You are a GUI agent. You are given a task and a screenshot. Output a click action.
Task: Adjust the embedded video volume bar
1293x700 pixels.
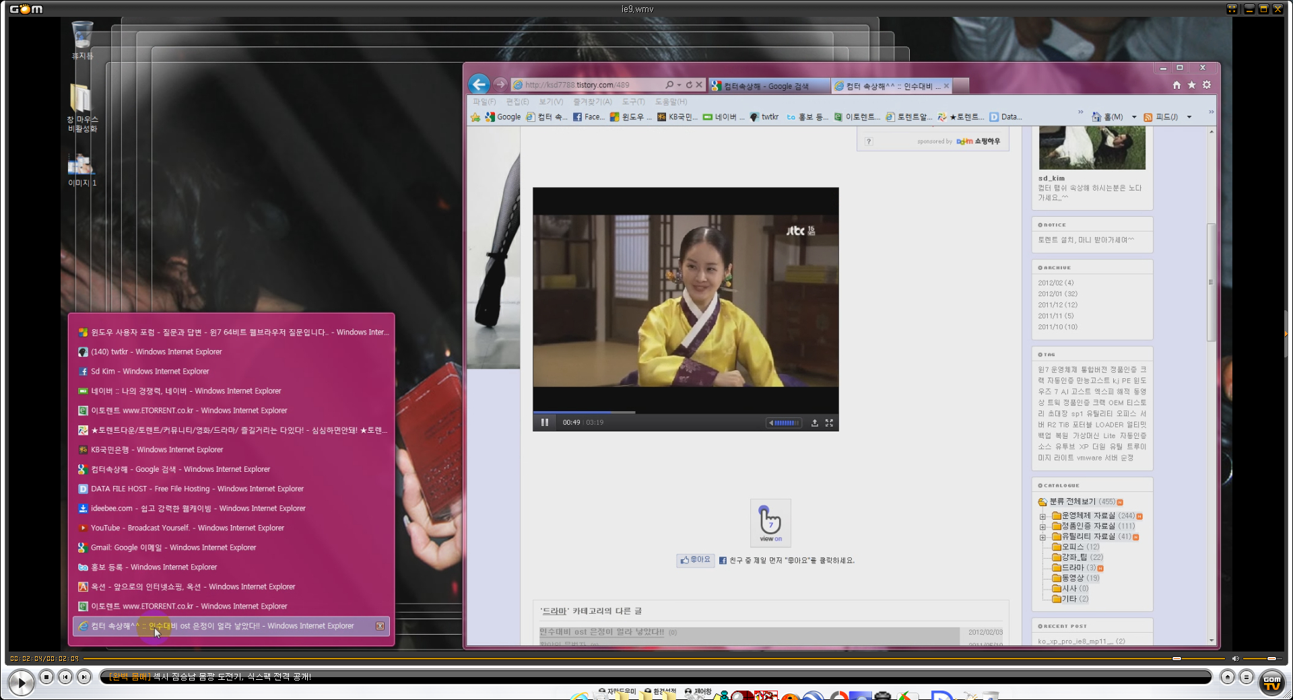coord(787,423)
